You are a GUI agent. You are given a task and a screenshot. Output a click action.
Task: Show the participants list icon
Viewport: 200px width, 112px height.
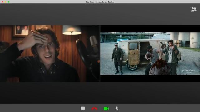tap(194, 9)
